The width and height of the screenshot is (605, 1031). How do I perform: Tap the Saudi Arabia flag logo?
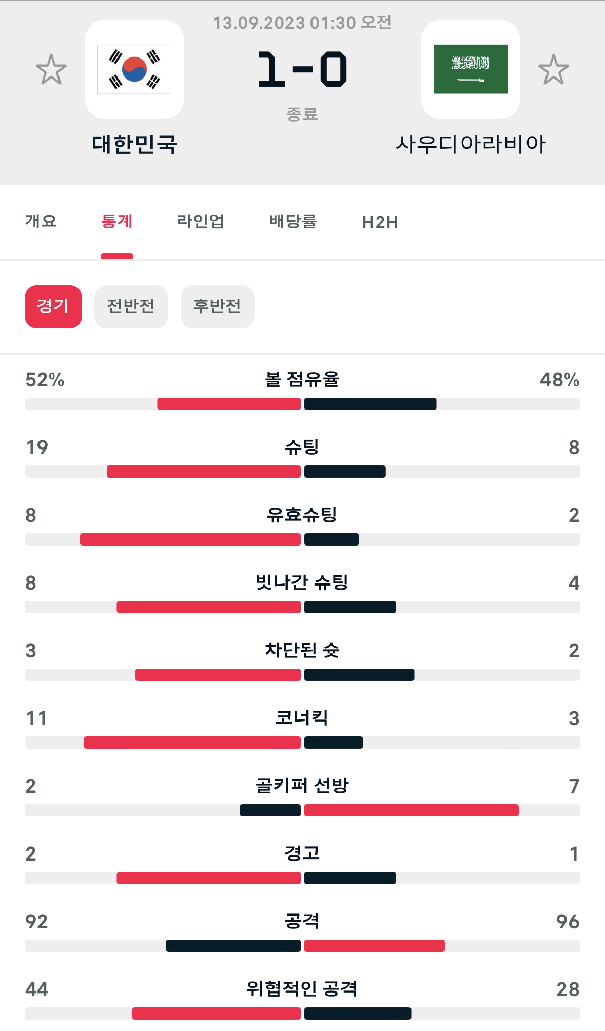(x=470, y=69)
